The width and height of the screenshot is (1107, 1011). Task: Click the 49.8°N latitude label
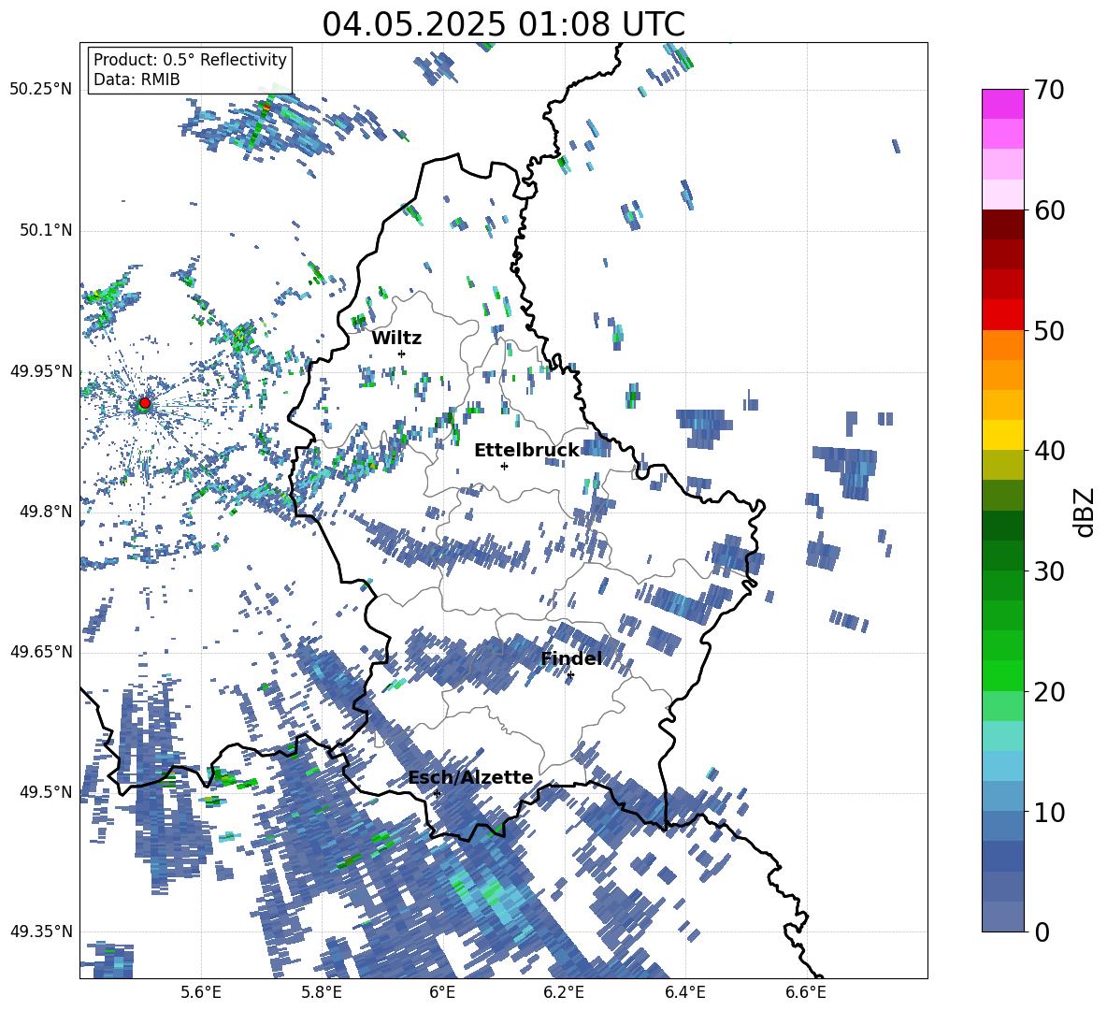click(x=45, y=512)
